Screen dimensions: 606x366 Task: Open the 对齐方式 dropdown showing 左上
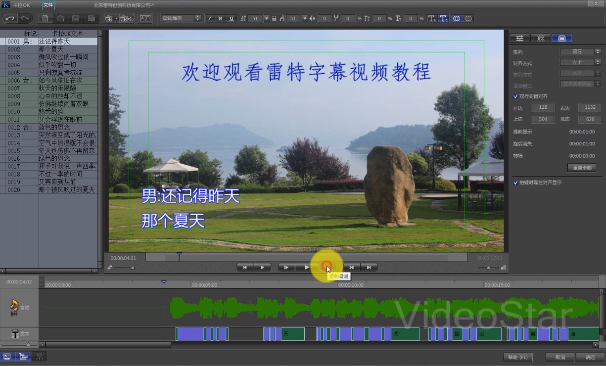(x=580, y=63)
